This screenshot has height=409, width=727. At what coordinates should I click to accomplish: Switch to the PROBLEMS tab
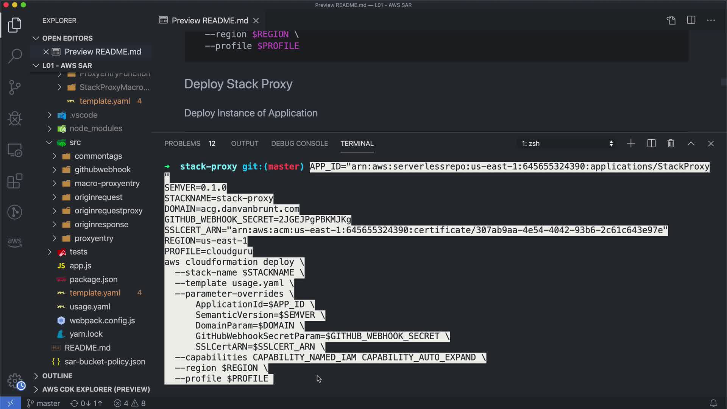coord(182,144)
